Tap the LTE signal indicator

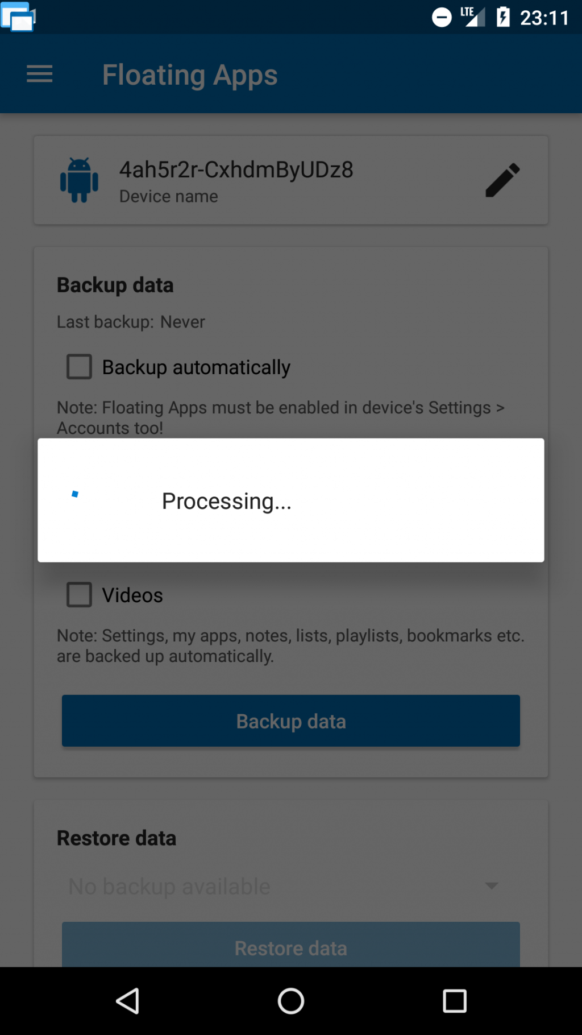[473, 17]
